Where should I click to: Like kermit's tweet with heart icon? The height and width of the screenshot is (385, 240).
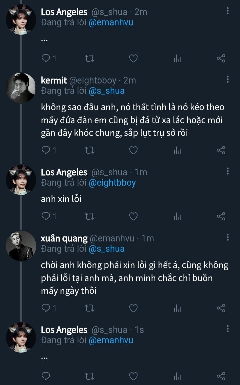click(x=133, y=150)
